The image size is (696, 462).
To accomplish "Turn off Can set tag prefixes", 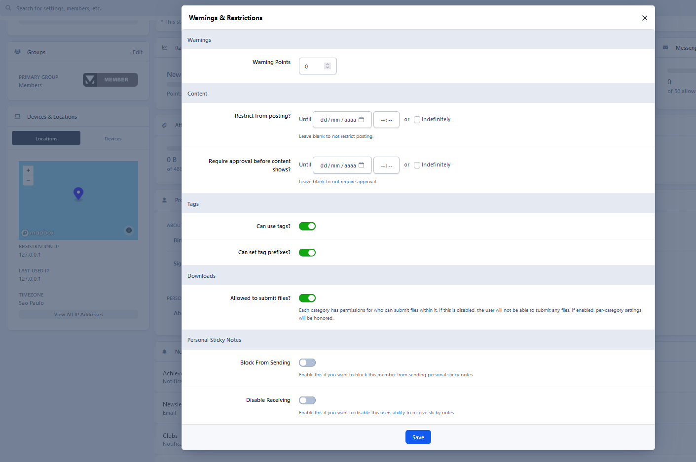I will click(307, 253).
